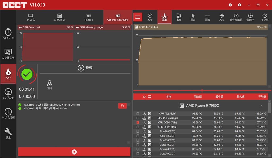Enable the Core3 (CCD1) graph checkbox
Screen dimensions: 272x158
click(138, 145)
